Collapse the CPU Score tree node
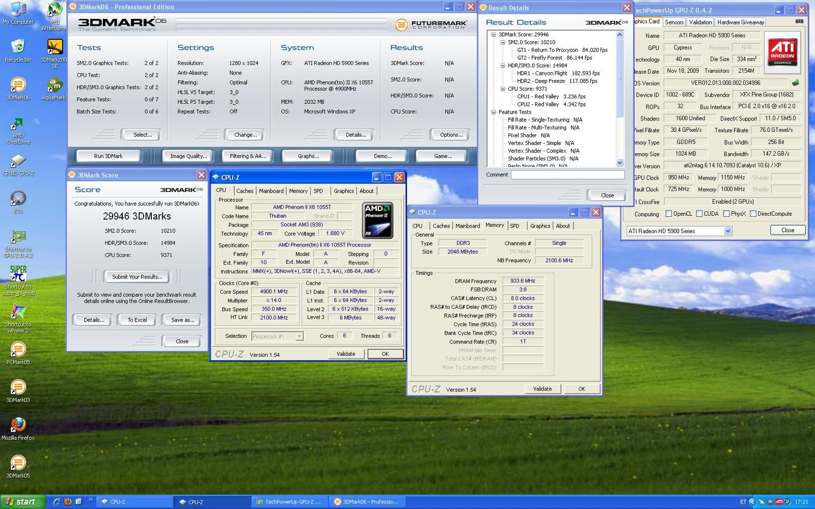Image resolution: width=815 pixels, height=509 pixels. [502, 89]
